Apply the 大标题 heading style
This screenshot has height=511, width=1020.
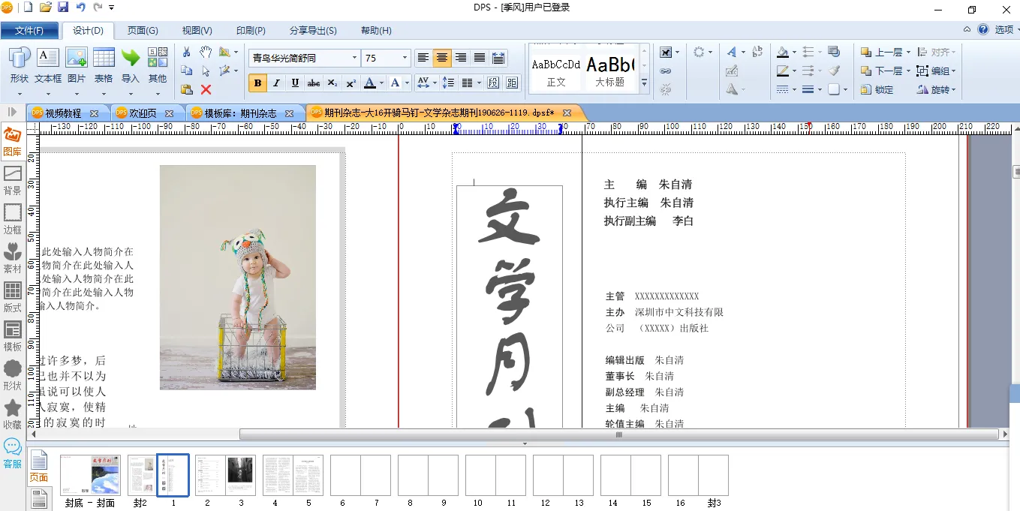click(609, 71)
